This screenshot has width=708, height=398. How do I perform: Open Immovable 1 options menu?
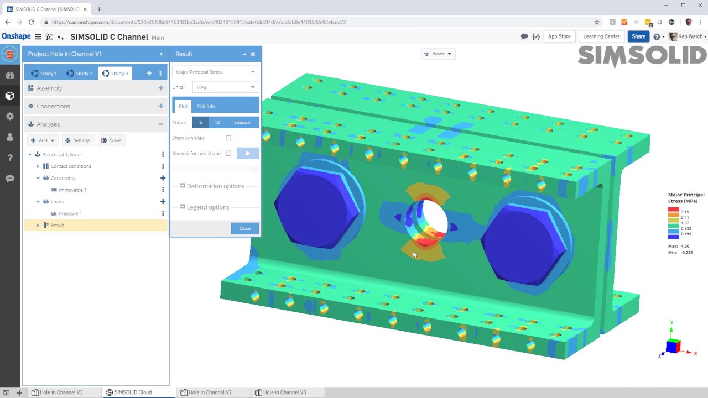point(163,190)
